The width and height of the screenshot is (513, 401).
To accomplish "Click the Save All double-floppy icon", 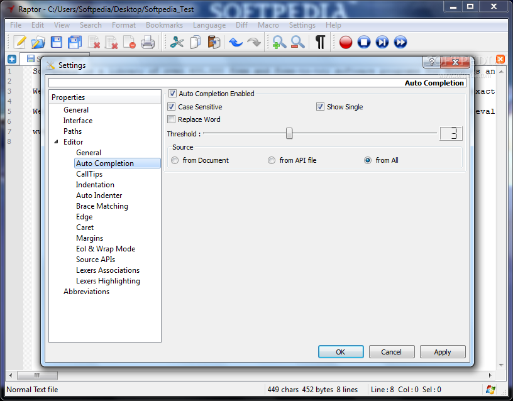I will [75, 42].
